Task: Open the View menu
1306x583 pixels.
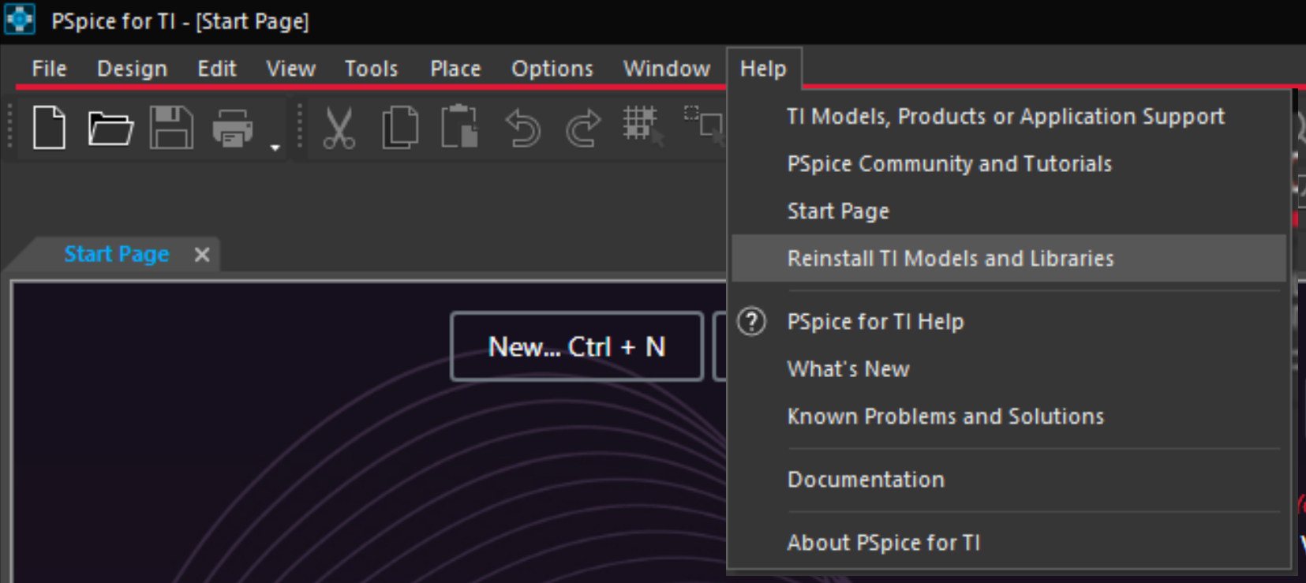Action: click(x=290, y=69)
